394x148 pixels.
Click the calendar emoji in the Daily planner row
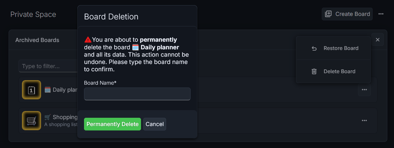click(48, 90)
